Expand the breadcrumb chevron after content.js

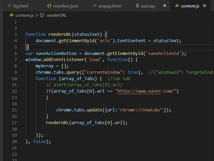[37, 15]
